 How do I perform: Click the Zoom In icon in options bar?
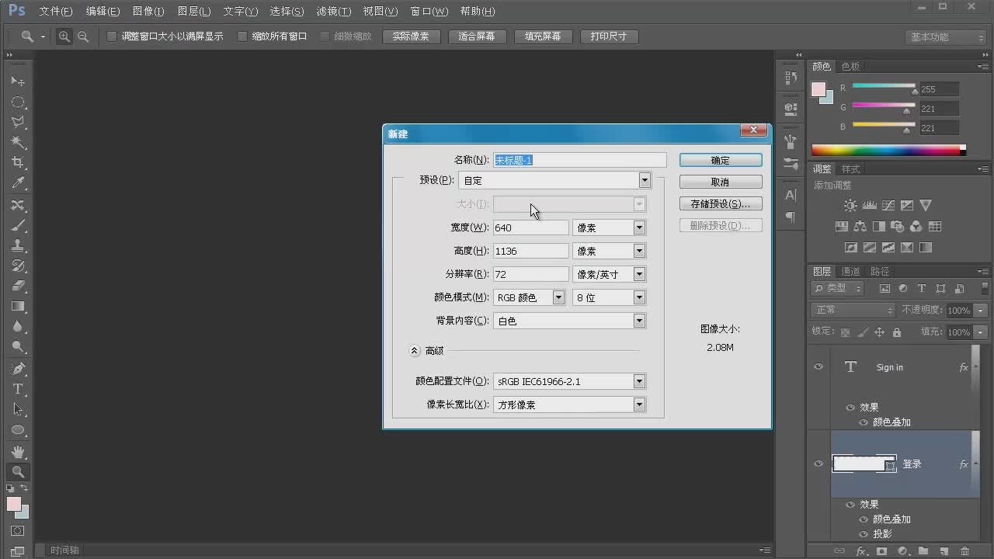pyautogui.click(x=64, y=36)
